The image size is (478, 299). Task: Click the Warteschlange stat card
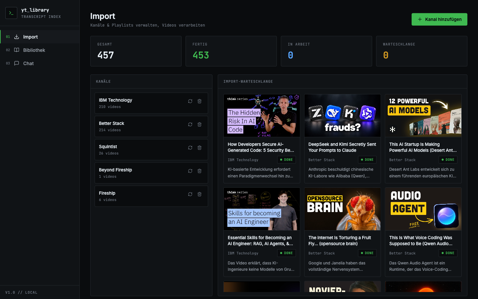(x=422, y=51)
